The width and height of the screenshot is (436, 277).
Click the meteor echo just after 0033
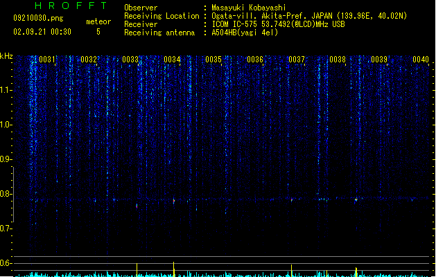tap(137, 206)
